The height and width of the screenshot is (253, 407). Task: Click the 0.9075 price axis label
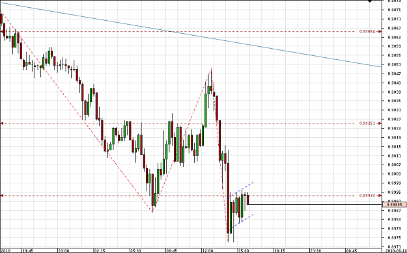point(394,10)
